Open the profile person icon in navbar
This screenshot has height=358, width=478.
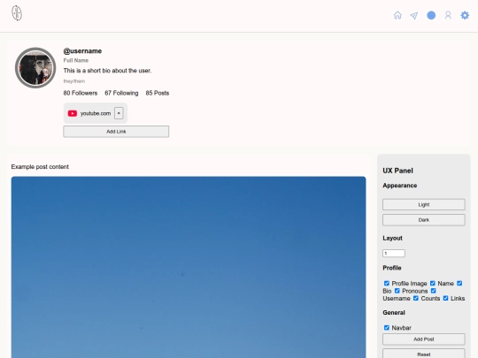pyautogui.click(x=448, y=15)
